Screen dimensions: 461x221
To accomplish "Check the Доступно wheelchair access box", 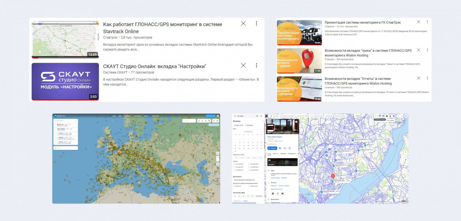I will [x=234, y=186].
